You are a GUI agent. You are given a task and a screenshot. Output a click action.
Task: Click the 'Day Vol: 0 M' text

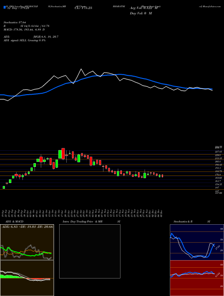(141, 13)
